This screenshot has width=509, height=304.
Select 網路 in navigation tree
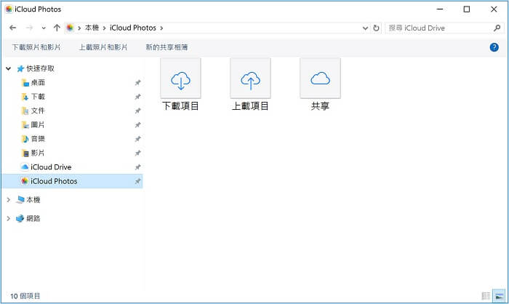coord(33,219)
